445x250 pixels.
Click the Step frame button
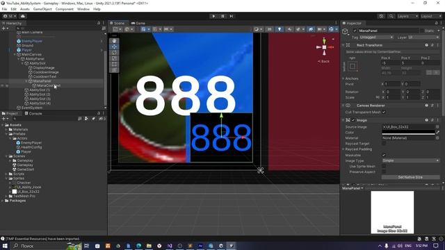click(232, 16)
